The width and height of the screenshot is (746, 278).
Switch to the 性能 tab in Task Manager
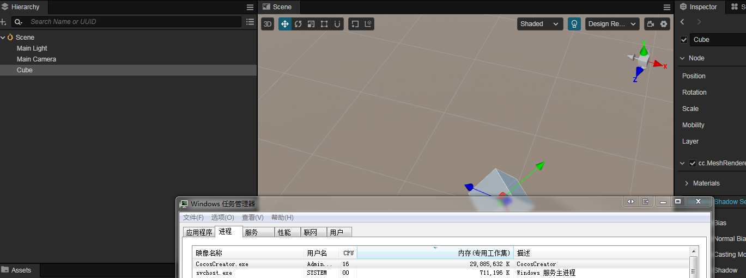point(287,232)
